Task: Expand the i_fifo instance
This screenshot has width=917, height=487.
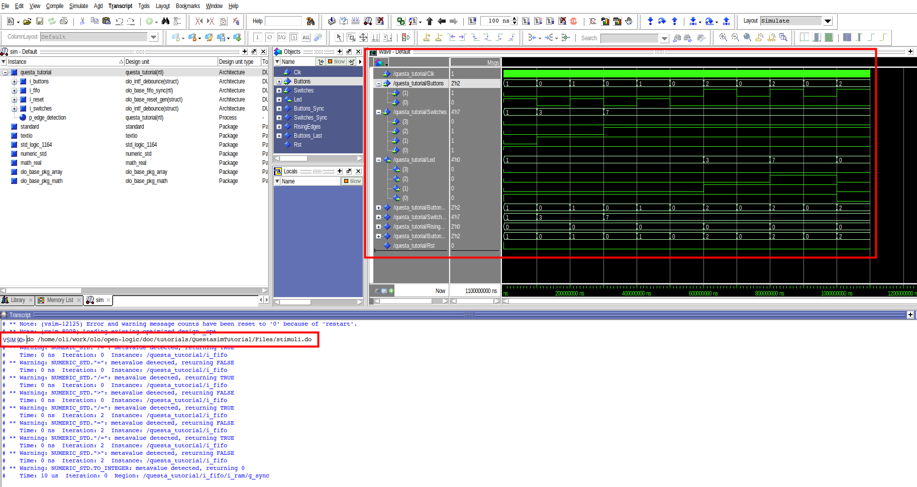Action: 15,90
